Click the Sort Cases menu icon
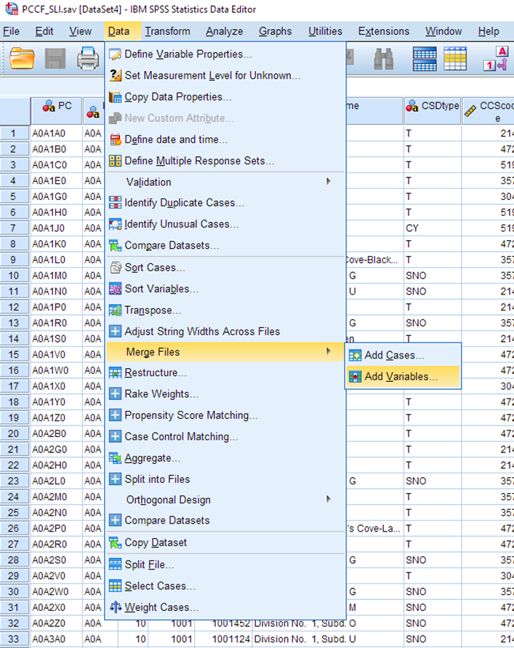The width and height of the screenshot is (514, 648). click(116, 268)
